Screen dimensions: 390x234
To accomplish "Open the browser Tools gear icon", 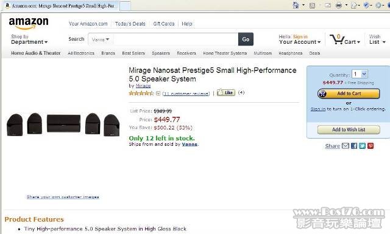I will (x=378, y=5).
